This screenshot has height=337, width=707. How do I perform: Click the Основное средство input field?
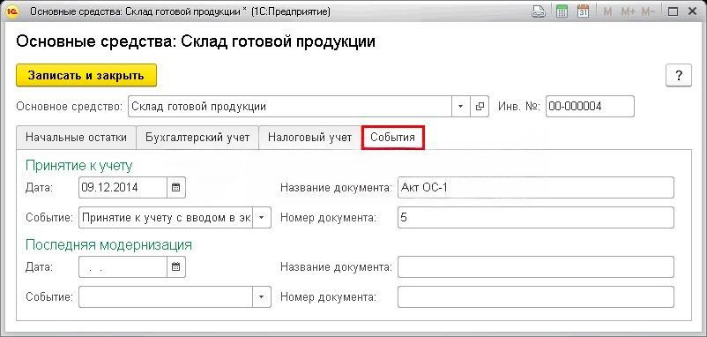point(290,107)
